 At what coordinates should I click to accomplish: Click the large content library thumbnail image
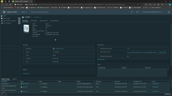click(26, 29)
